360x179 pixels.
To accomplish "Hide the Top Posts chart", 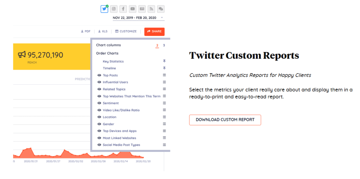I will pyautogui.click(x=99, y=75).
